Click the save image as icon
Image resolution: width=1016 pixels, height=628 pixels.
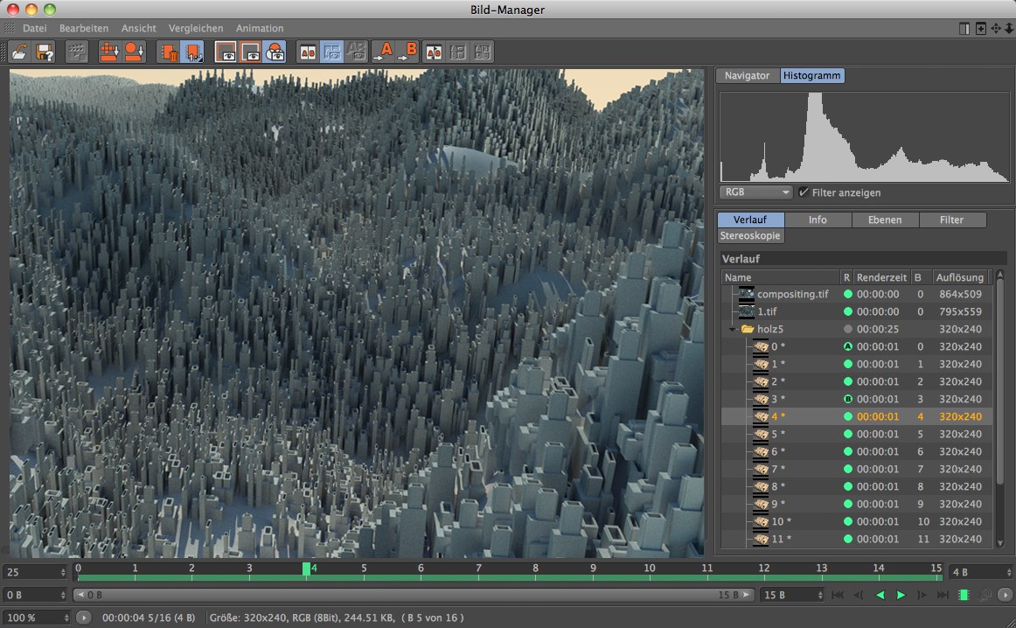pos(45,52)
